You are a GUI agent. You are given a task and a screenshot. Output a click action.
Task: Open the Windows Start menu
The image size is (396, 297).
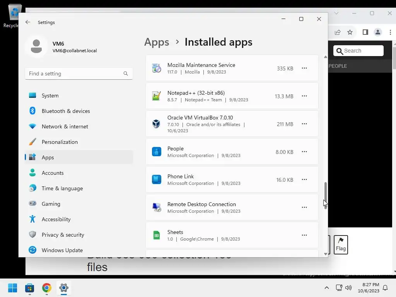[12, 288]
